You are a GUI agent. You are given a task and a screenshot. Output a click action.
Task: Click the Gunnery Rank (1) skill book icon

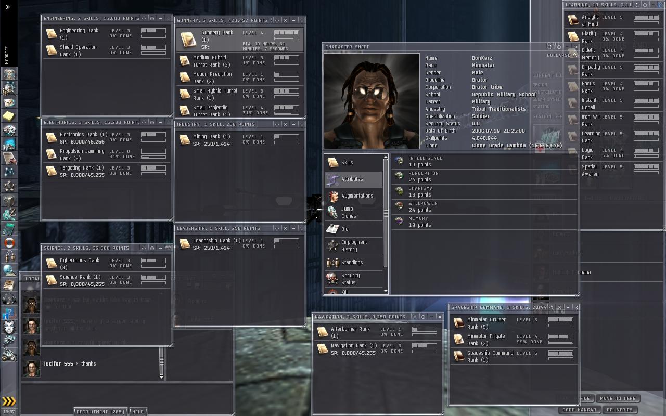click(187, 39)
